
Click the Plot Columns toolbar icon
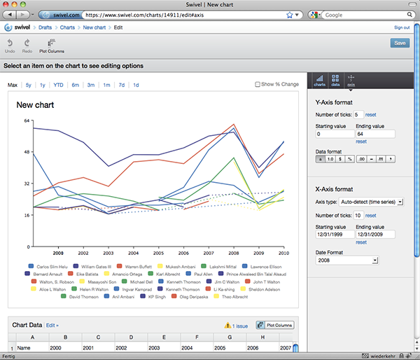[51, 43]
